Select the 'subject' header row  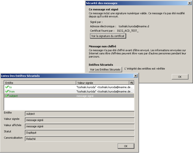coord(69,96)
